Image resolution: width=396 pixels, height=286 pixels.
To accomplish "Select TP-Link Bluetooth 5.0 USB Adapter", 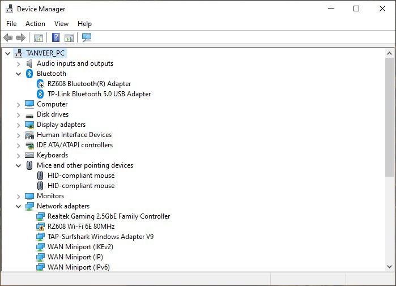I will pyautogui.click(x=99, y=94).
